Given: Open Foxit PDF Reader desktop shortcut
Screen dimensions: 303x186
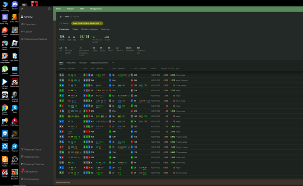Looking at the screenshot, I should point(5,161).
